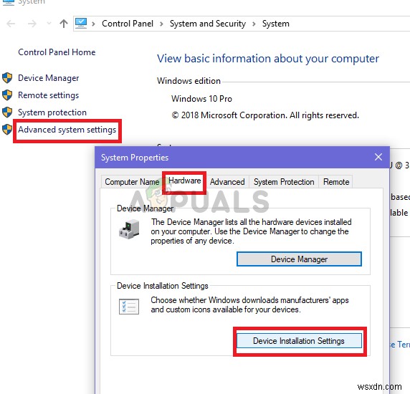
Task: Go back using the back arrow
Action: pyautogui.click(x=11, y=24)
